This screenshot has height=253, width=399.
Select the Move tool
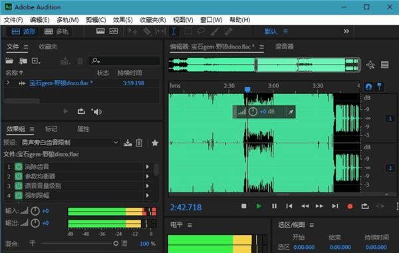[x=132, y=31]
